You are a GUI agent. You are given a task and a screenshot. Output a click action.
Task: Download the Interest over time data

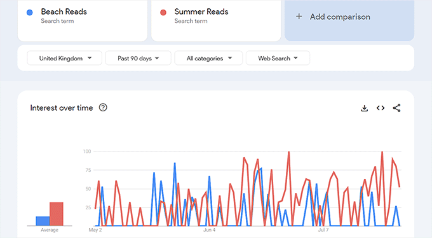point(364,108)
